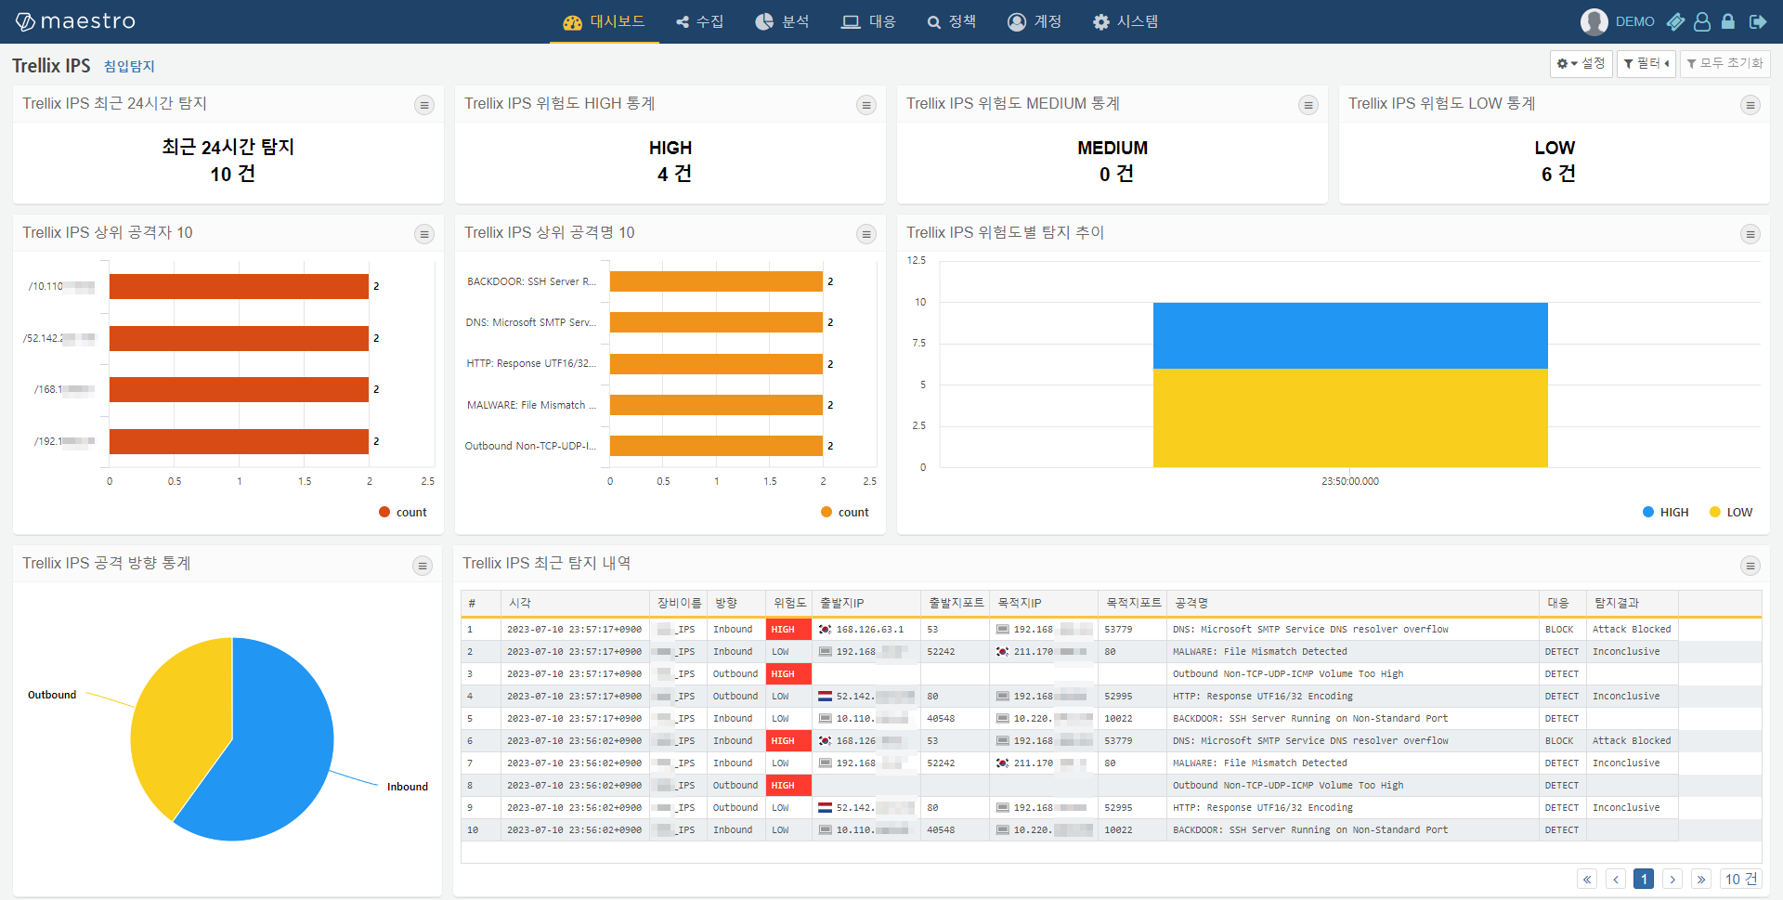Click the BACKDOOR: SSH Server bar
The width and height of the screenshot is (1783, 900).
point(716,281)
